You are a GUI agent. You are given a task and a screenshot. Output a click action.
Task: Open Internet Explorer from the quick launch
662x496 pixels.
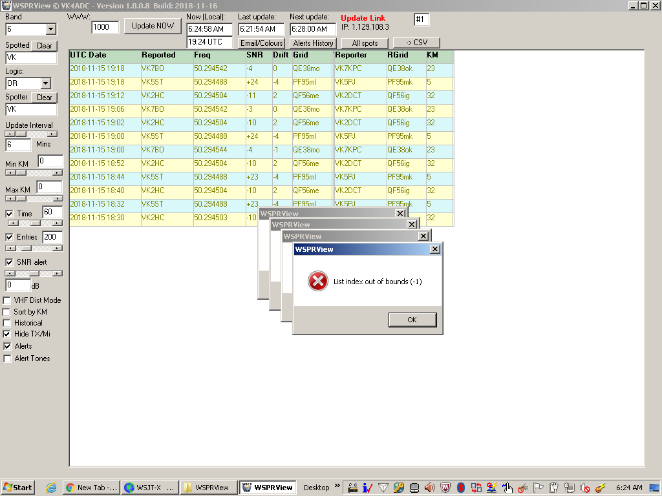(52, 488)
